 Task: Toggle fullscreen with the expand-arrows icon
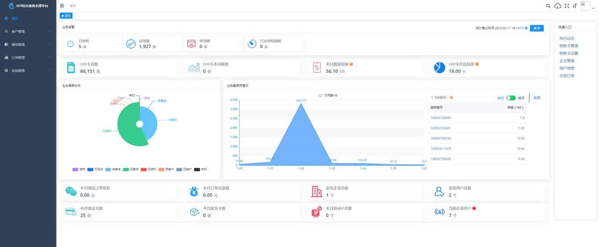567,6
